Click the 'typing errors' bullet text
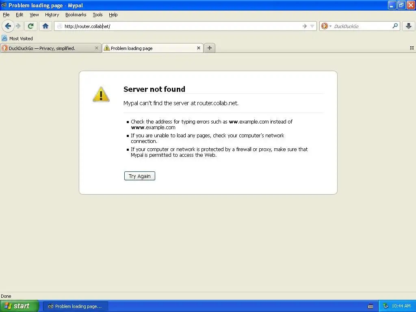416x312 pixels. (x=211, y=124)
